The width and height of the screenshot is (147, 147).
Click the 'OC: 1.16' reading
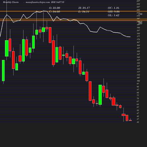click(x=113, y=8)
